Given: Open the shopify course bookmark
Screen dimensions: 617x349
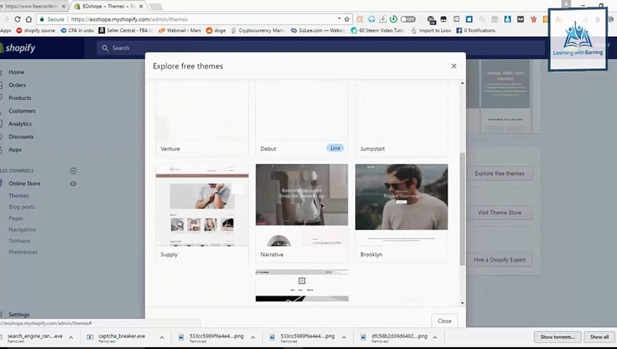Looking at the screenshot, I should 35,31.
